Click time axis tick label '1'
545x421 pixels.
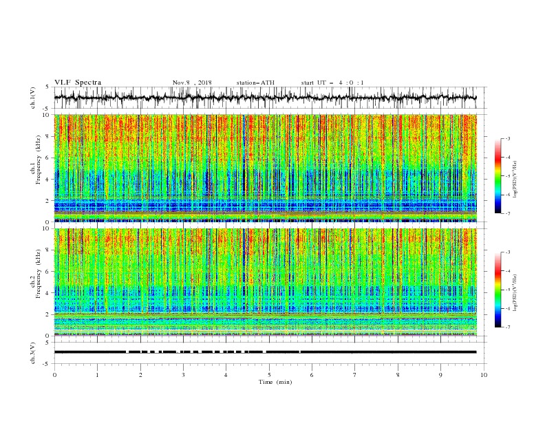97,375
